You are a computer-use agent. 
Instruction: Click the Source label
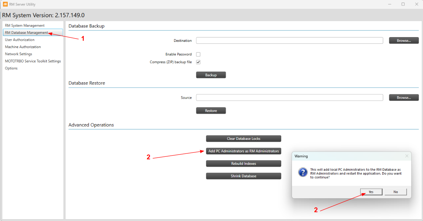pos(186,98)
